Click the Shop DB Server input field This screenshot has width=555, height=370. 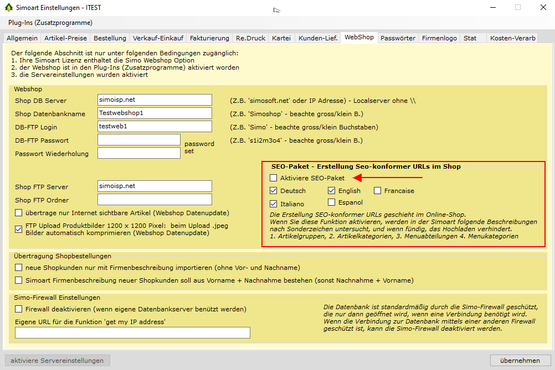155,100
